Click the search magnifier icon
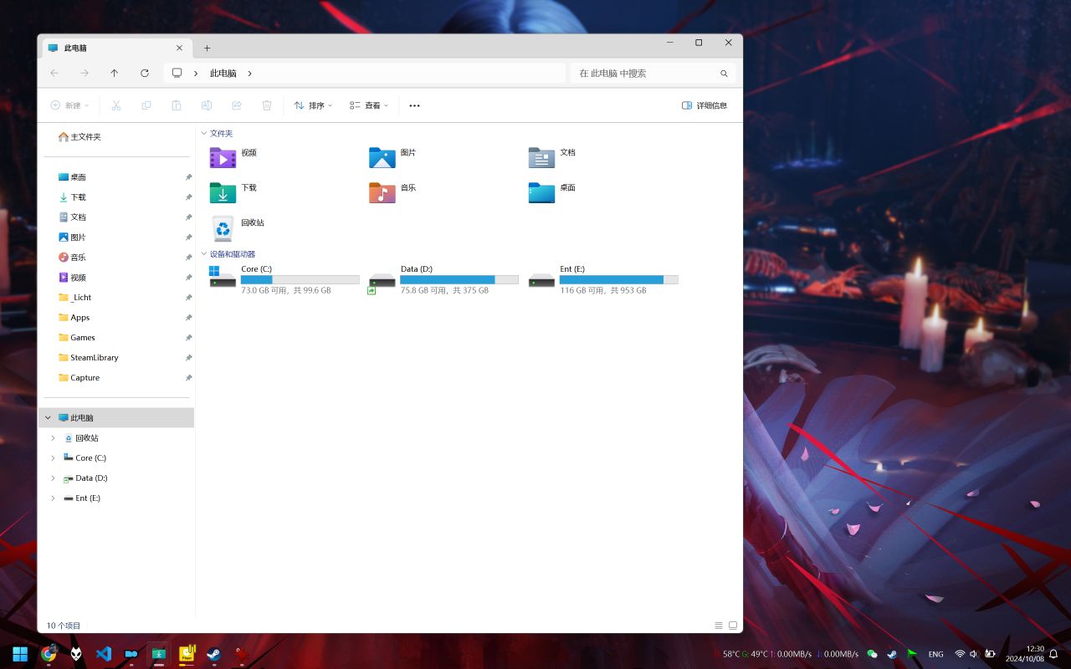This screenshot has height=669, width=1071. 725,74
